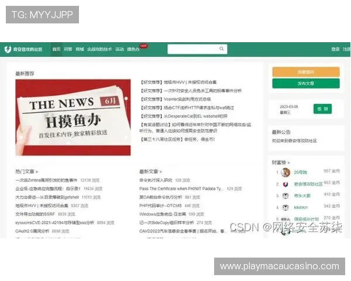This screenshot has width=351, height=281.
Task: Click username 带头大哥 in 财富榜
Action: point(302,196)
